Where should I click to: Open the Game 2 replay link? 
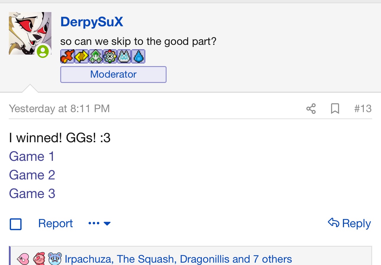32,175
